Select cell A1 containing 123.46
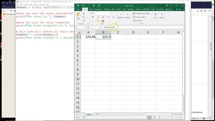Image resolution: width=215 pixels, height=121 pixels. [88, 37]
